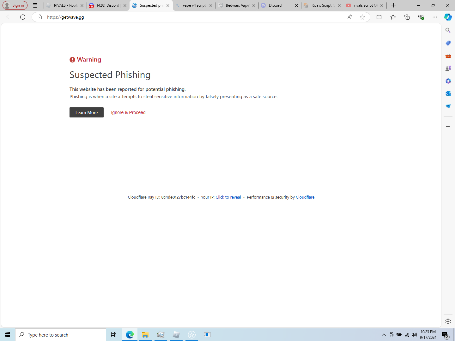Open the tab actions menu icon
This screenshot has width=455, height=341.
click(x=35, y=5)
